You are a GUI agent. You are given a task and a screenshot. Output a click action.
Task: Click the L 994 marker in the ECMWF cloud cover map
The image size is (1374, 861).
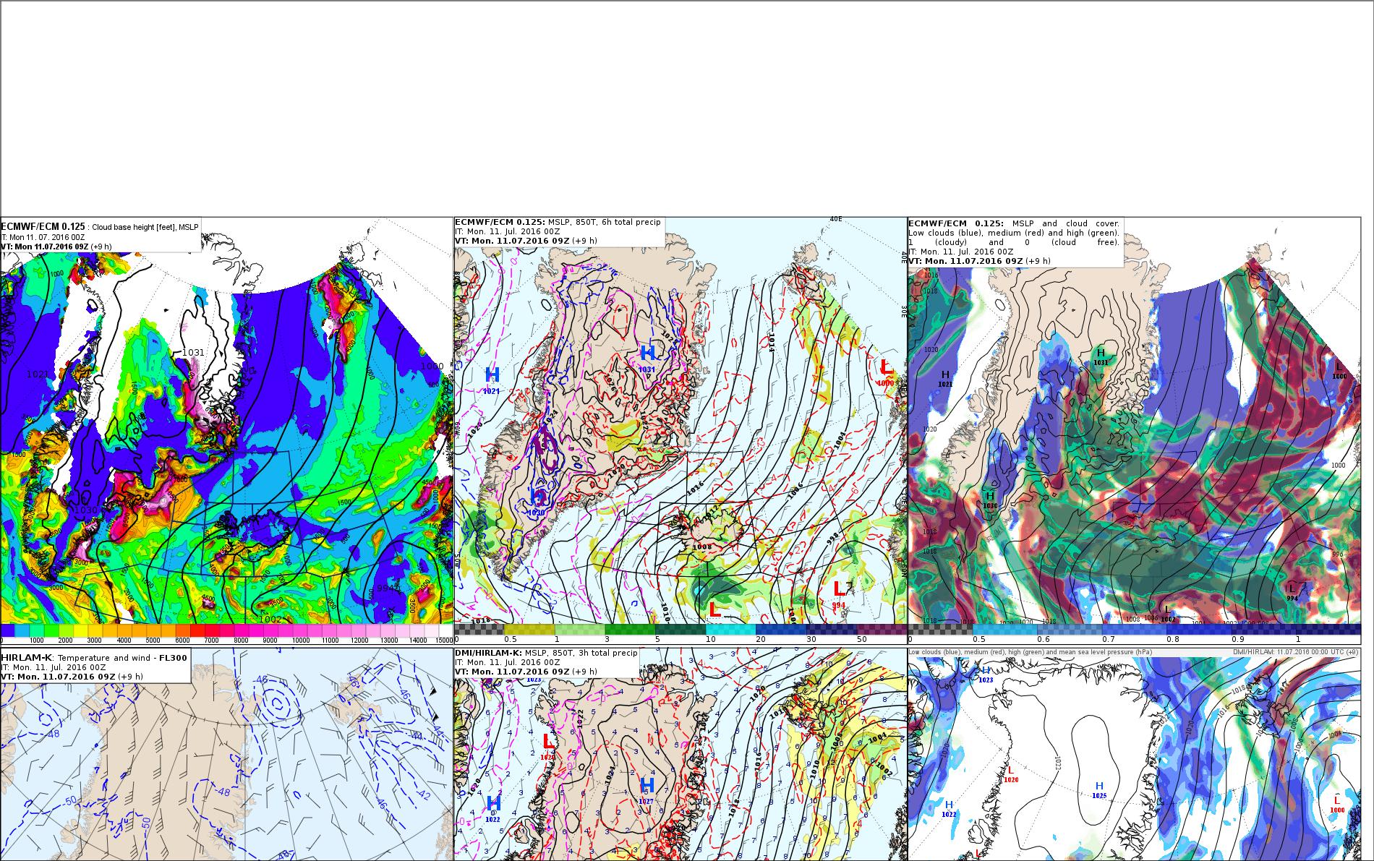coord(1292,592)
